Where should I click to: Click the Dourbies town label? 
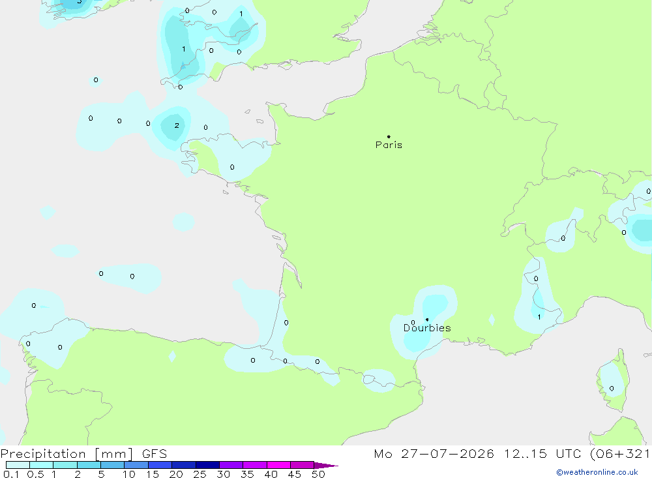(x=427, y=328)
